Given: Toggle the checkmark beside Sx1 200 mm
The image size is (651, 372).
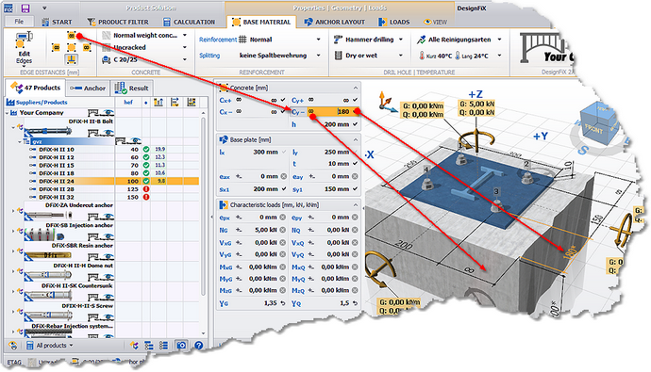Looking at the screenshot, I should click(284, 189).
